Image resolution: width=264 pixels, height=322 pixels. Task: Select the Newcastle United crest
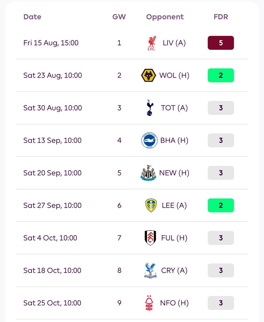tap(148, 173)
